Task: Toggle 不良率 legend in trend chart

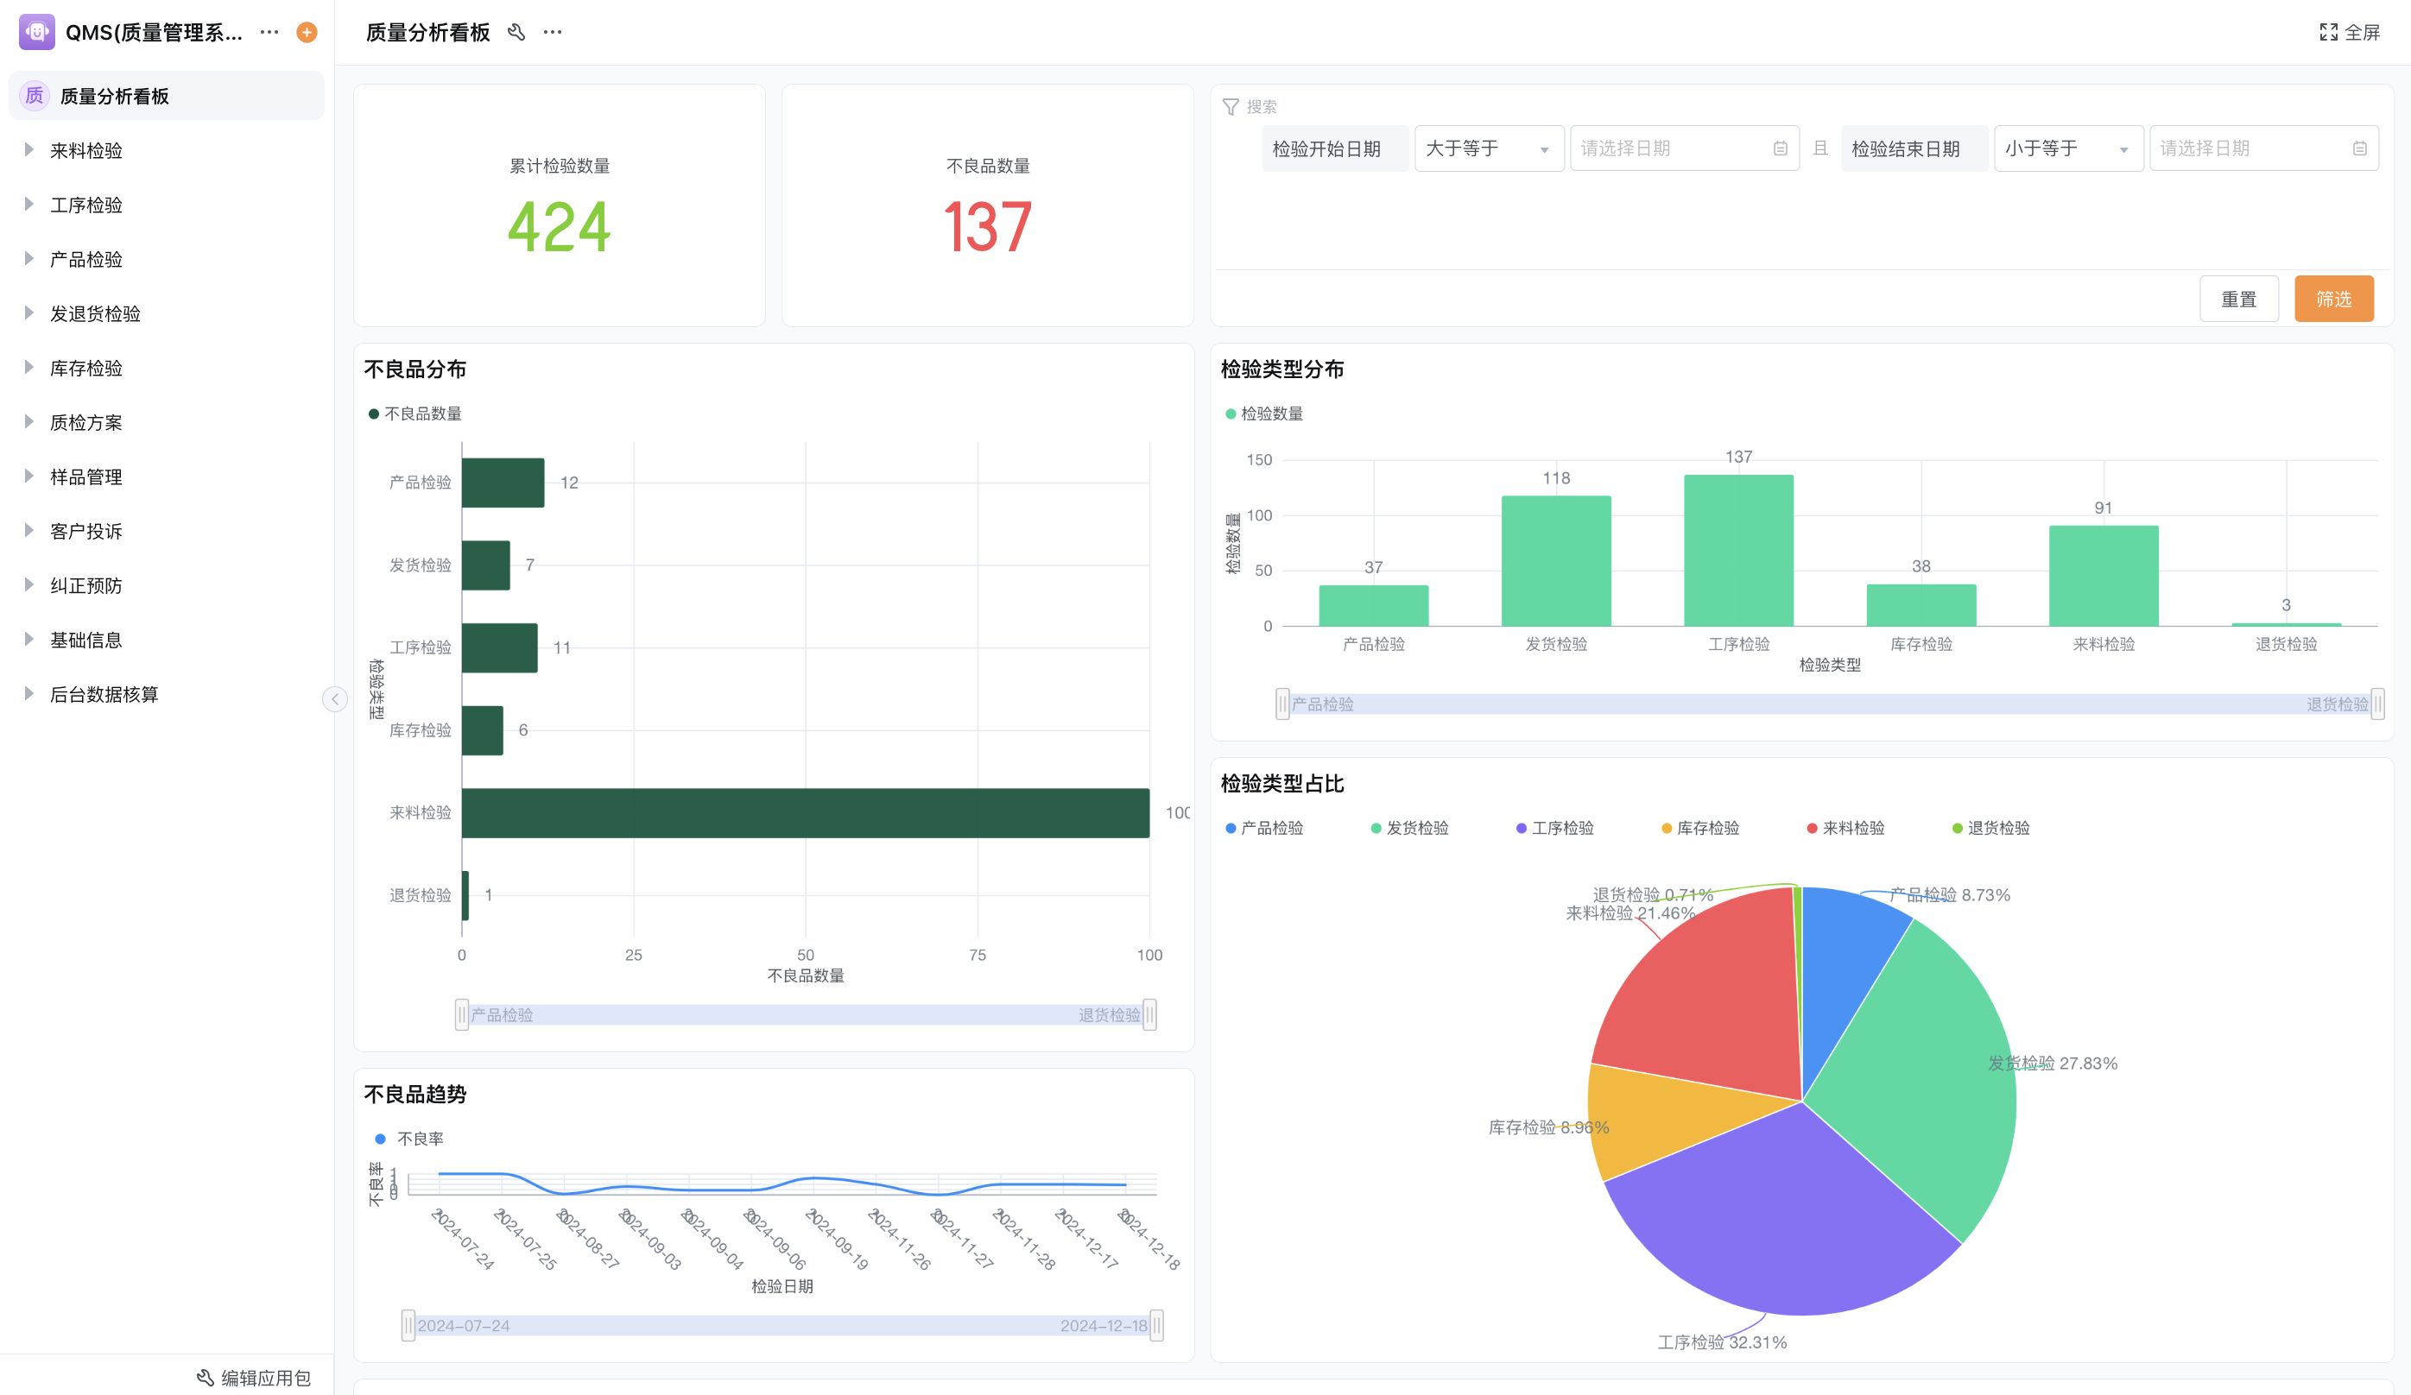Action: point(408,1139)
